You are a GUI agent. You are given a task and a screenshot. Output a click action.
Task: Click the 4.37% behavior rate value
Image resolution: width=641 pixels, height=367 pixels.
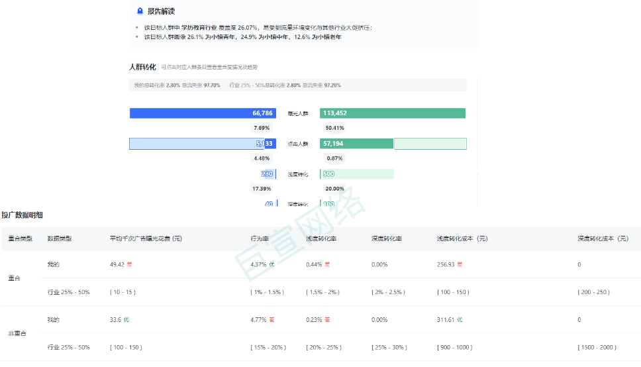[x=258, y=265]
